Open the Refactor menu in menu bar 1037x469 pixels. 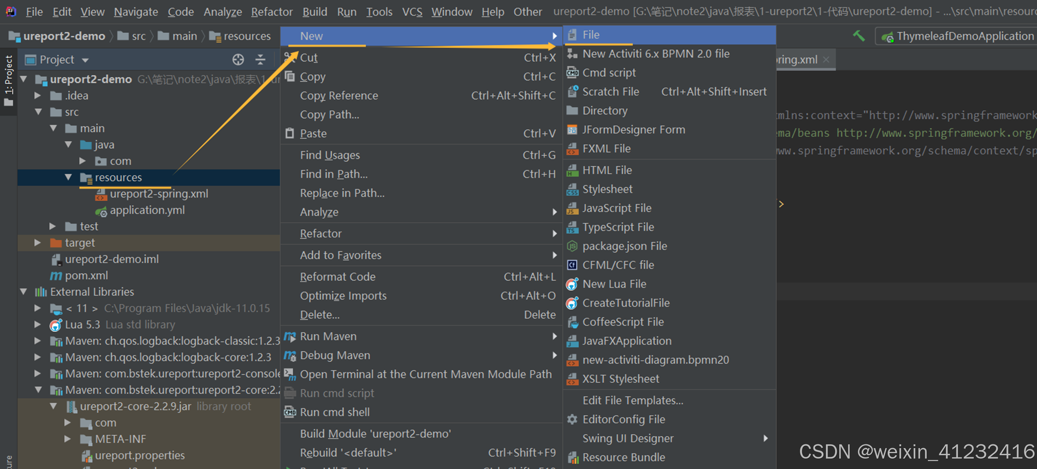click(x=272, y=12)
